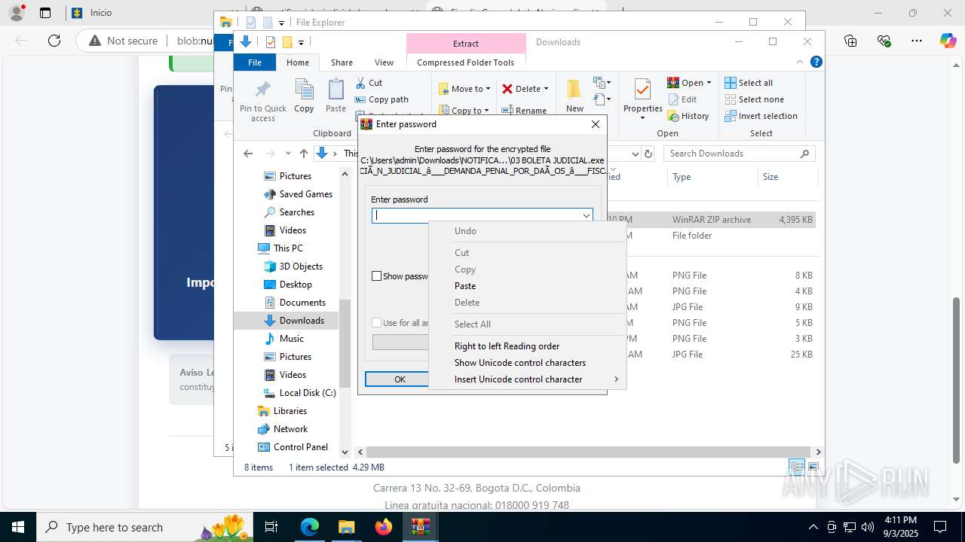This screenshot has height=542, width=965.
Task: Click the Windows Start button
Action: 18,527
